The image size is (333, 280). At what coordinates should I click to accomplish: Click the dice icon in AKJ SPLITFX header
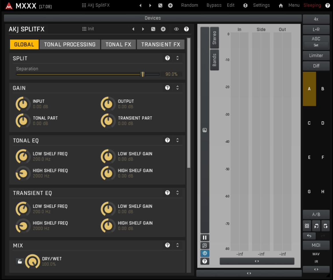[153, 29]
